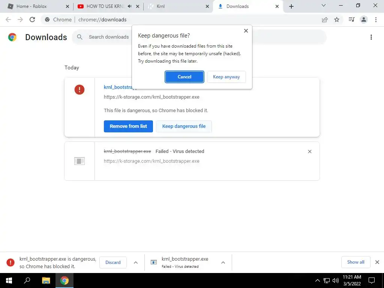This screenshot has width=384, height=288.
Task: Click the Chrome logo beside Downloads
Action: tap(12, 37)
